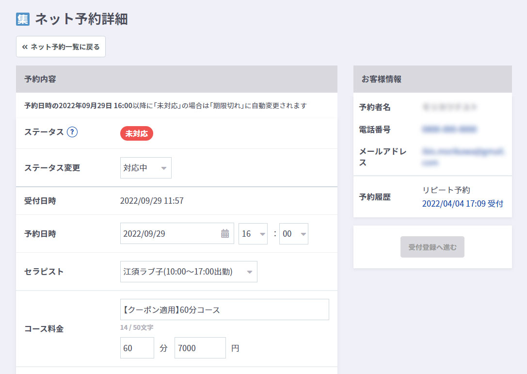Go back via ネット予約一覧に戻る button
Viewport: 527px width, 374px height.
pos(61,47)
